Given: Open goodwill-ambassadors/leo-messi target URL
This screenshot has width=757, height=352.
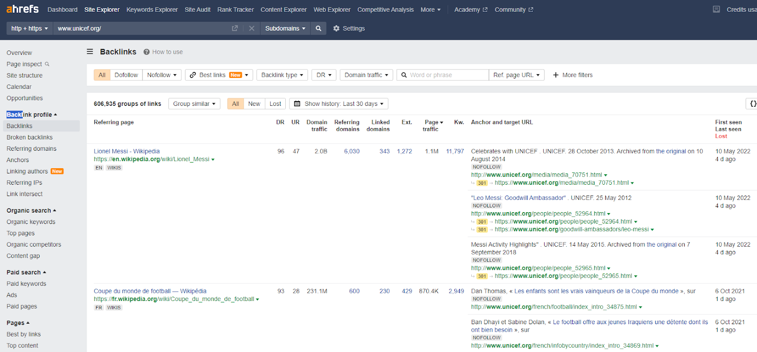Looking at the screenshot, I should click(x=572, y=229).
